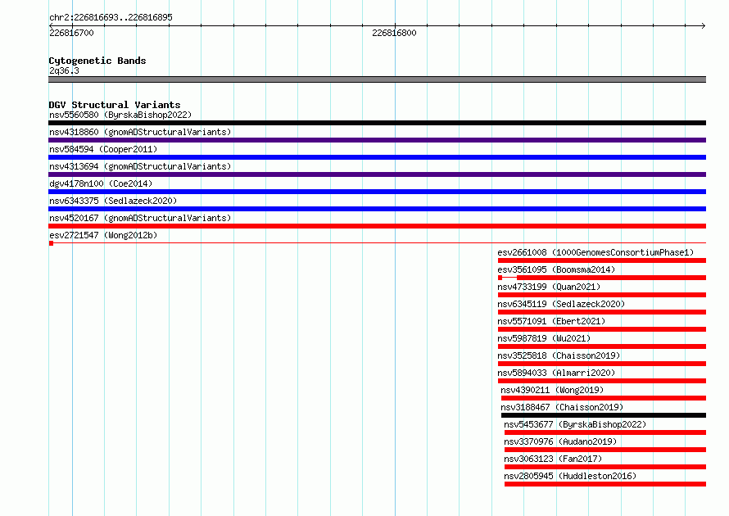Click the chr2:226816693..226816895 region label

(111, 17)
